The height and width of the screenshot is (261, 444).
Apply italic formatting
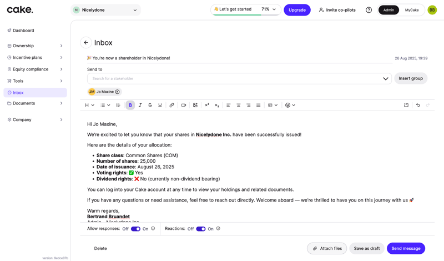140,105
